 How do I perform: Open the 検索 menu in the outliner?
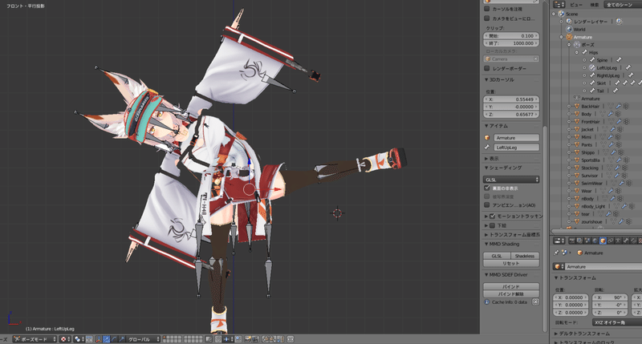pyautogui.click(x=594, y=5)
